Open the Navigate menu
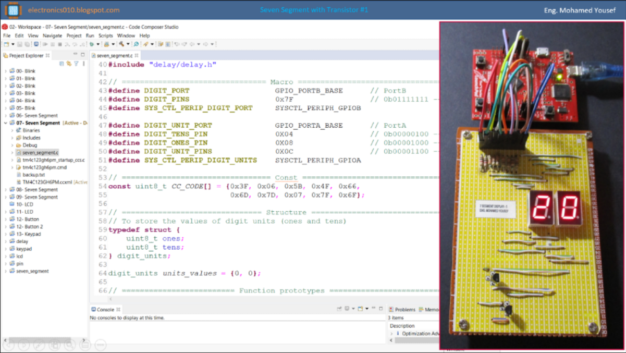626x353 pixels. coord(52,35)
